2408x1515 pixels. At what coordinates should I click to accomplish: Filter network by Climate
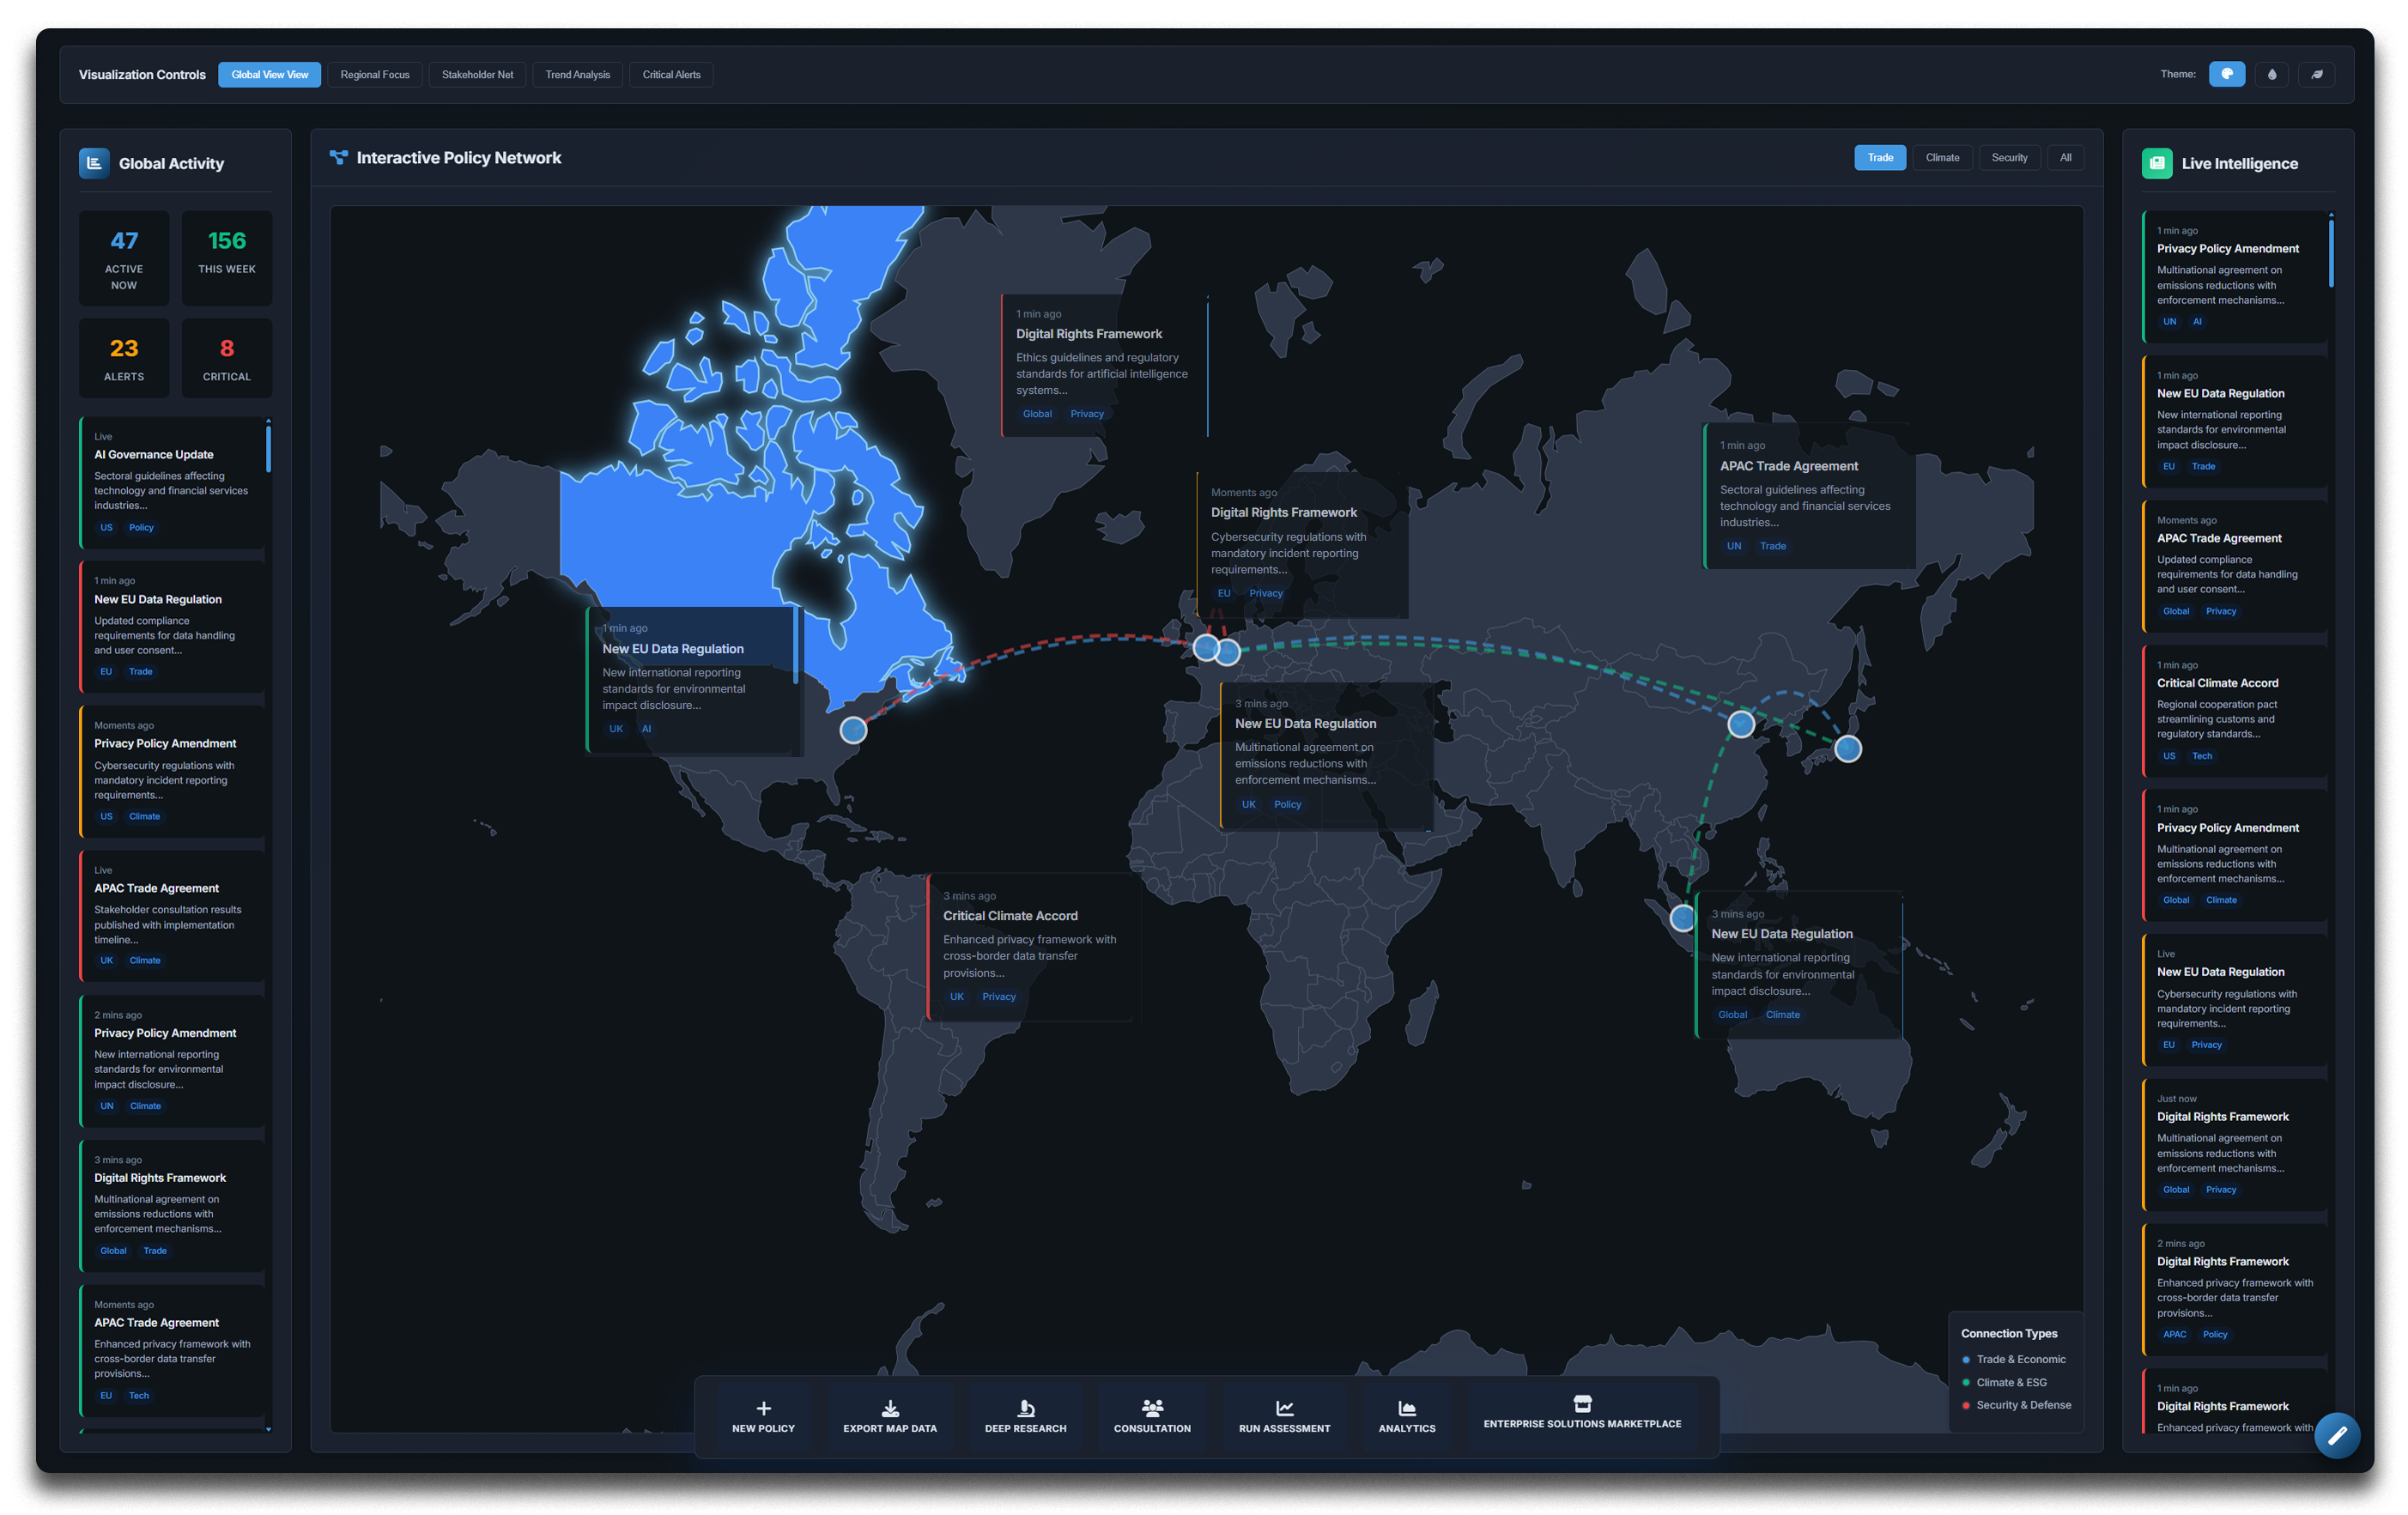(x=1942, y=158)
